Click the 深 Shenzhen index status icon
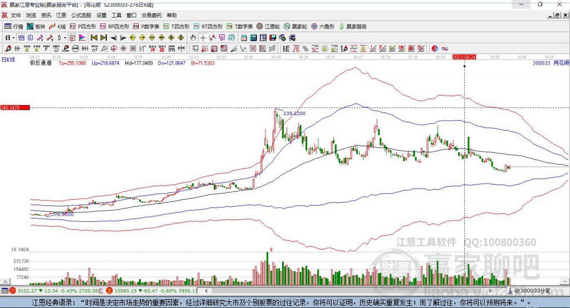This screenshot has width=570, height=308. (110, 291)
